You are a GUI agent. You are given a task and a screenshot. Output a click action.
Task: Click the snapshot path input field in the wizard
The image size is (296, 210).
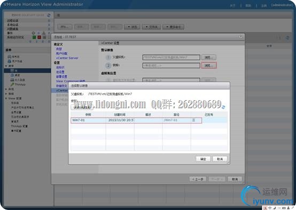[x=171, y=65]
